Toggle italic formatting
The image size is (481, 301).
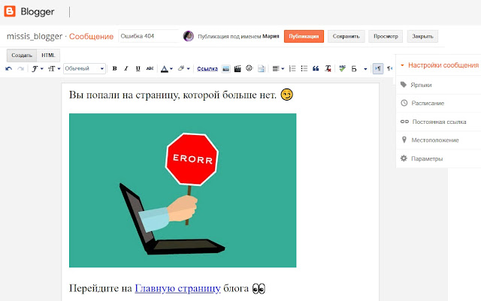(126, 68)
